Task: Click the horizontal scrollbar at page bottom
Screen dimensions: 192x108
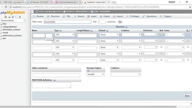Action: pyautogui.click(x=88, y=107)
